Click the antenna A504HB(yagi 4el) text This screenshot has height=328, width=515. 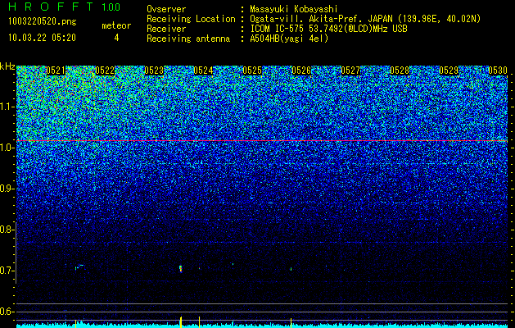point(289,39)
